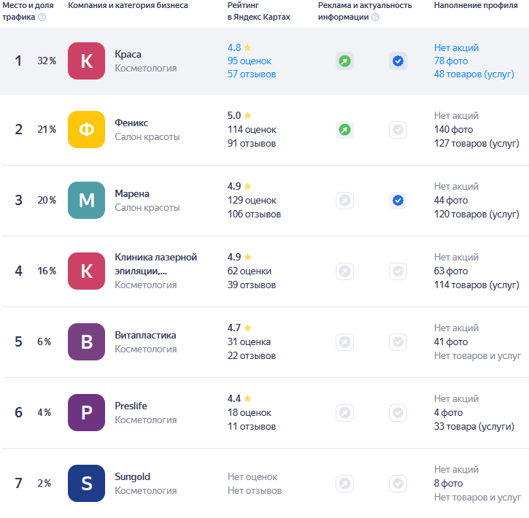The width and height of the screenshot is (529, 518).
Task: Open help icon beside 'информации' column header
Action: point(375,18)
